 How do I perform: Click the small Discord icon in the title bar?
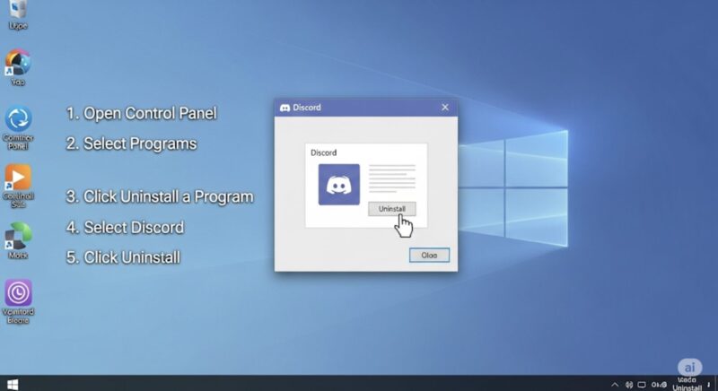pyautogui.click(x=285, y=108)
